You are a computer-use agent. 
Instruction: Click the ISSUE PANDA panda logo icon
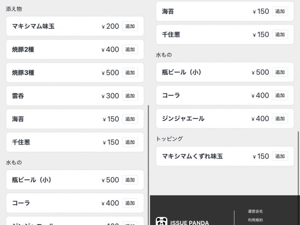(x=162, y=222)
